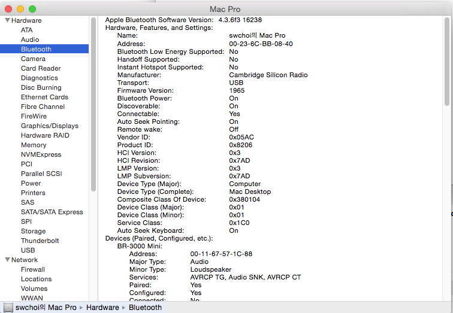Viewport: 453px width, 313px height.
Task: Click the 'Auto Seek Keyboard:' label
Action: click(150, 230)
